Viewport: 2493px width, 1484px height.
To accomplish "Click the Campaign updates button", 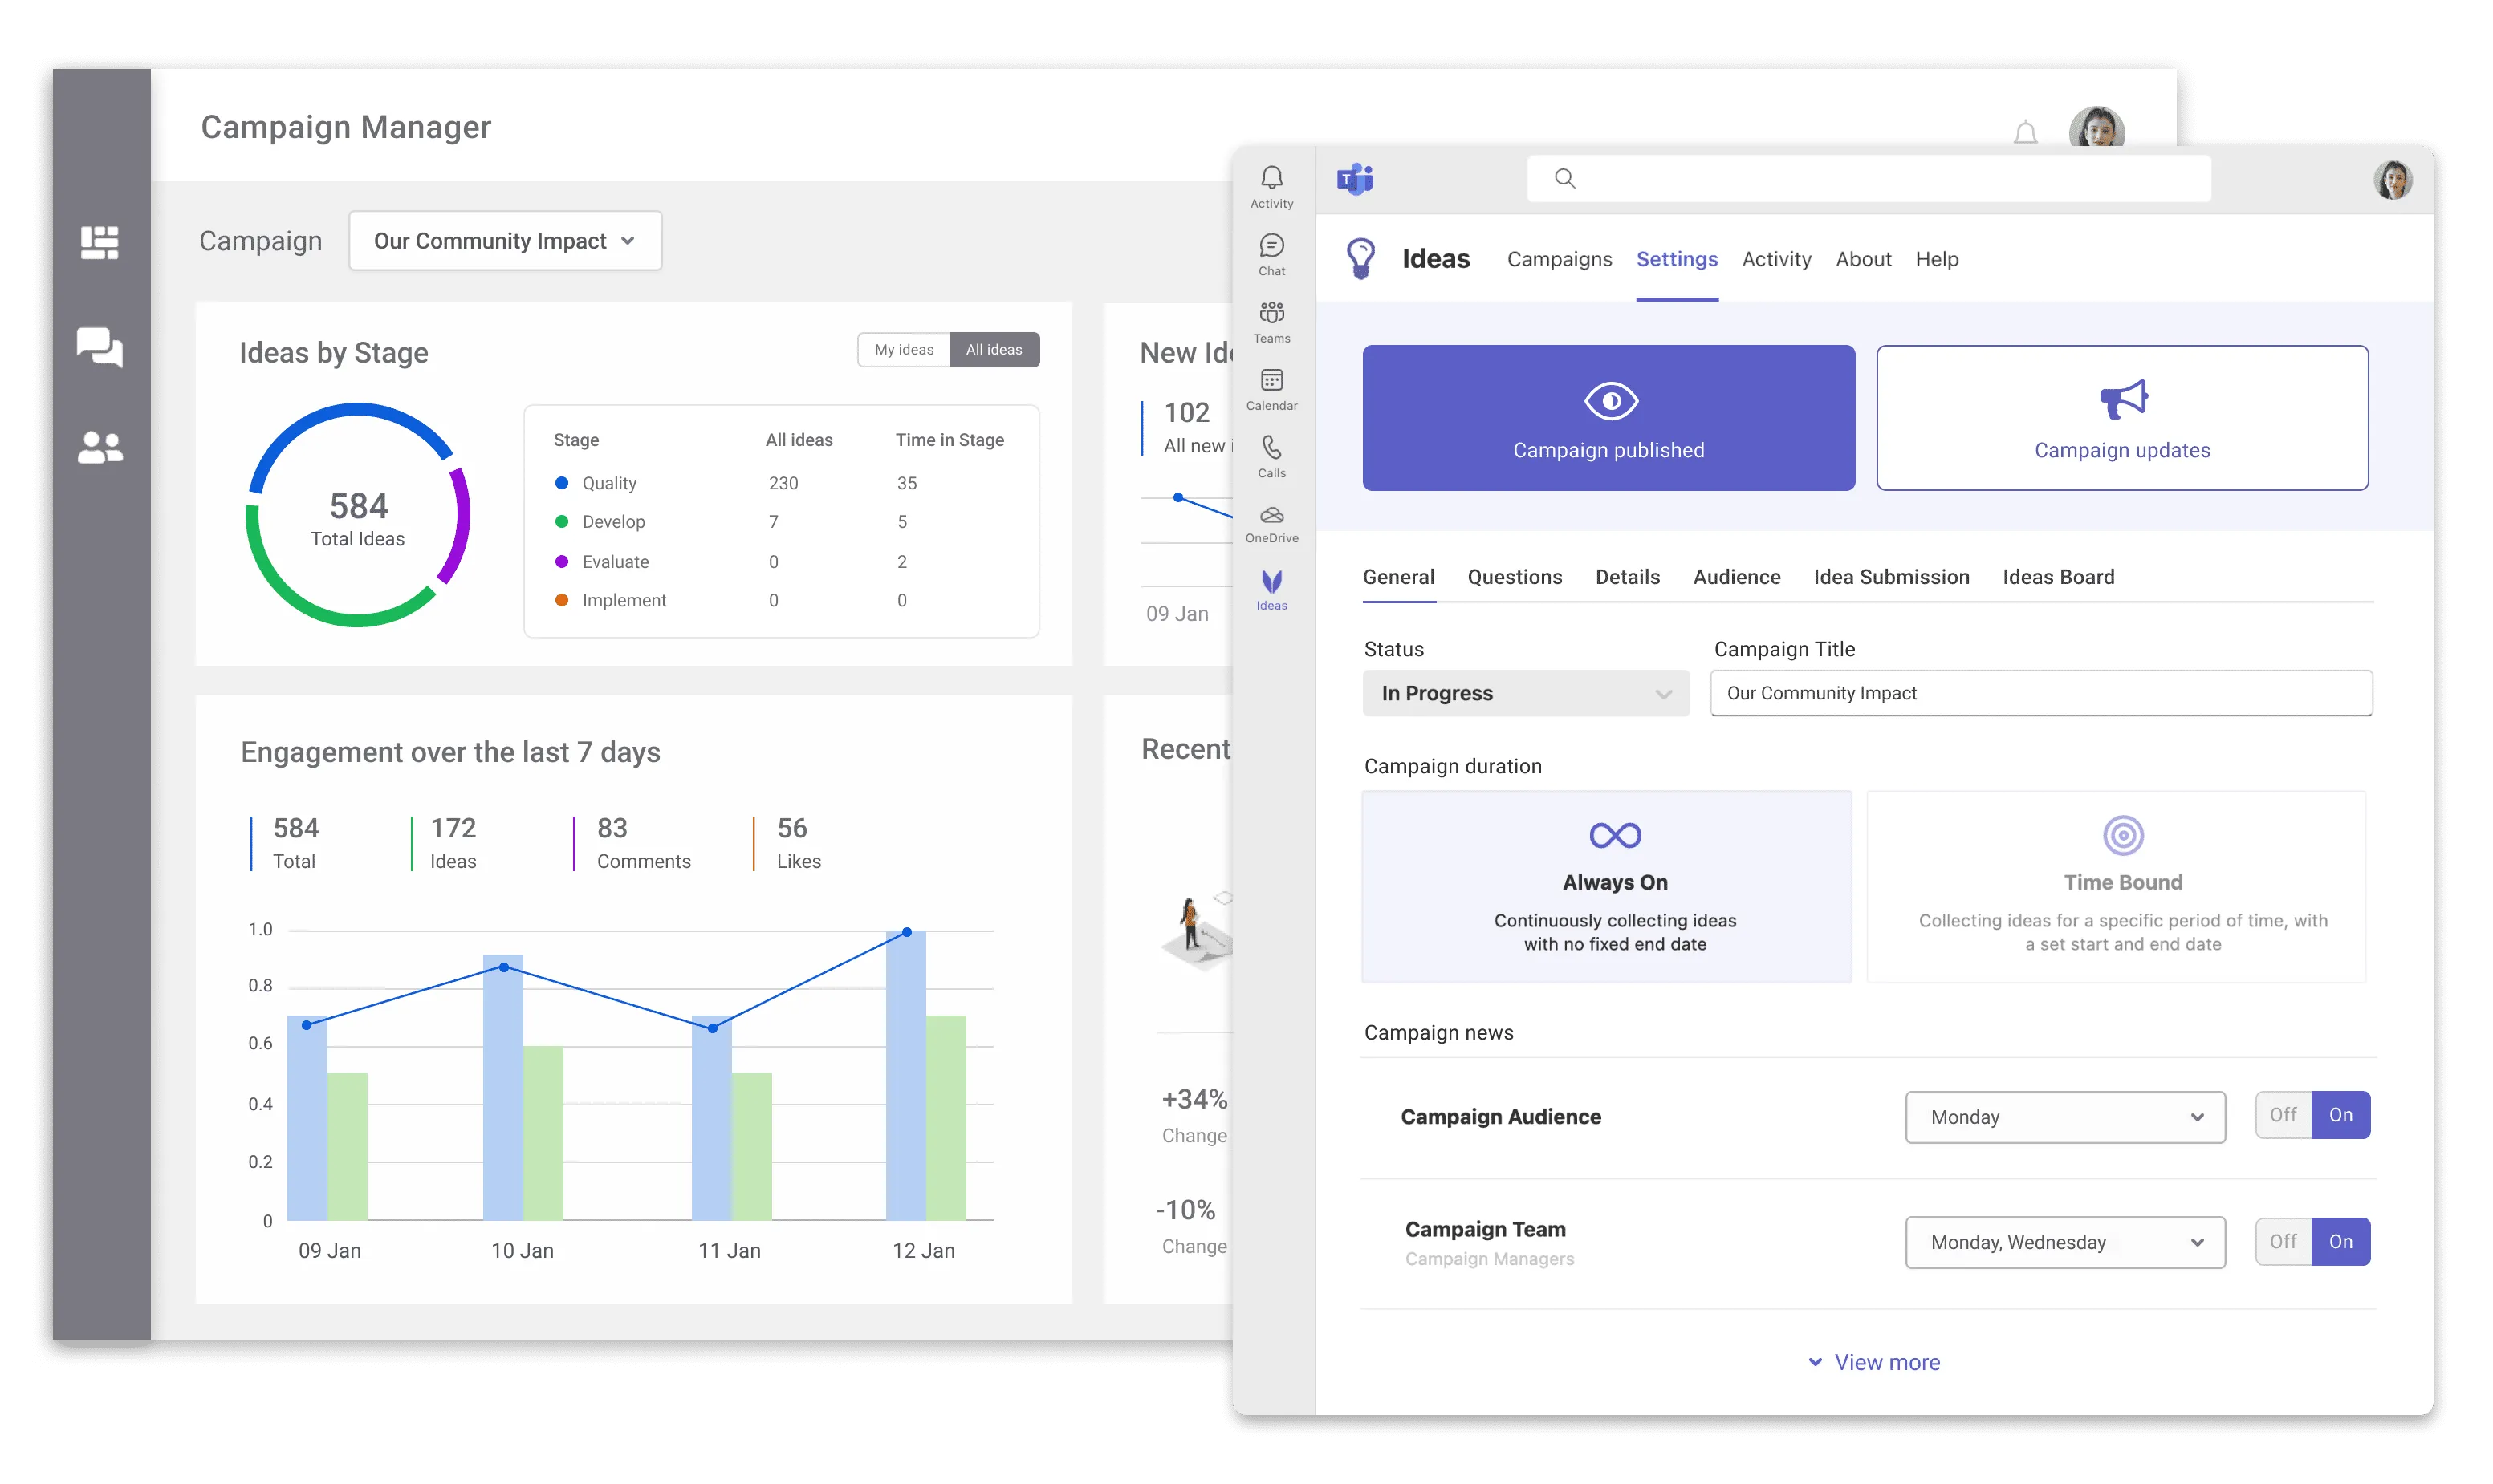I will coord(2122,418).
